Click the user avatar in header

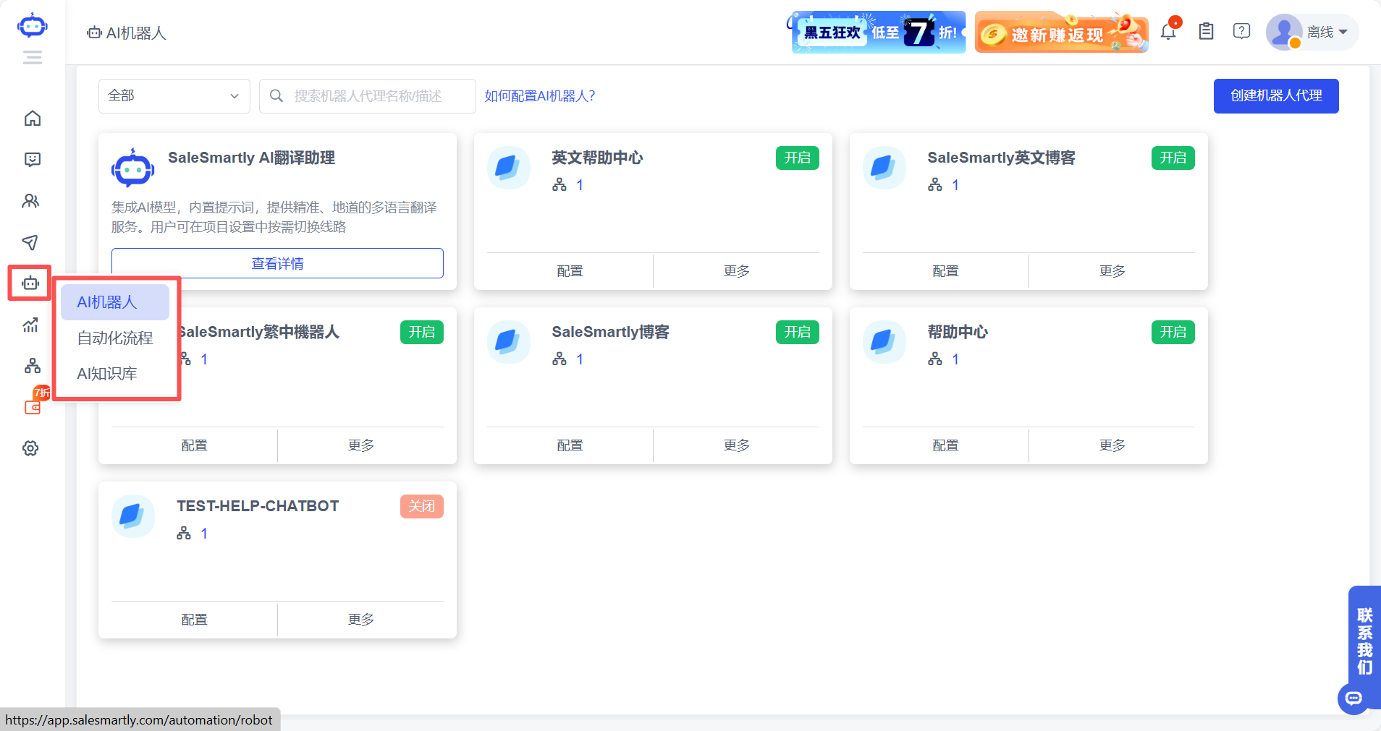[x=1284, y=32]
